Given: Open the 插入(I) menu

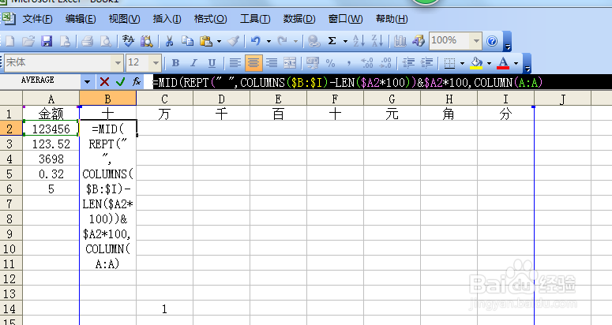Looking at the screenshot, I should pos(167,19).
